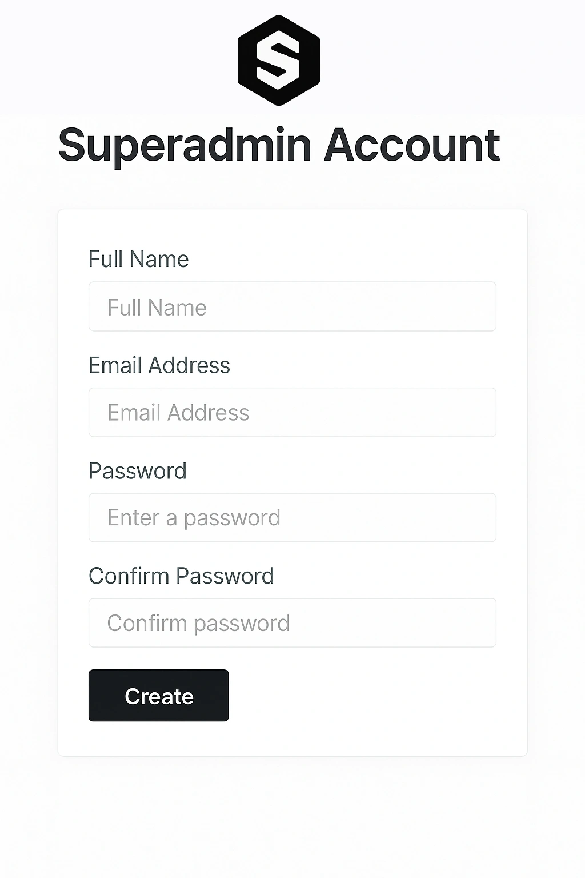
Task: Click the gray Full Name placeholder text
Action: [157, 308]
